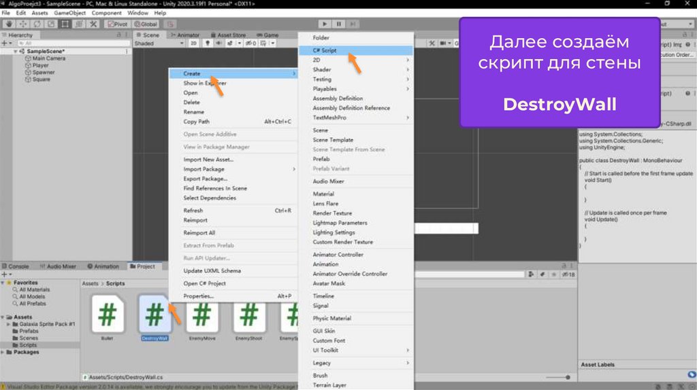
Task: Select the Move tool
Action: [x=23, y=24]
